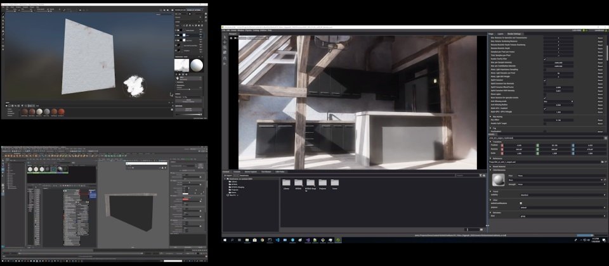
Task: Click the Play button in Omniverse toolbar
Action: pyautogui.click(x=225, y=64)
